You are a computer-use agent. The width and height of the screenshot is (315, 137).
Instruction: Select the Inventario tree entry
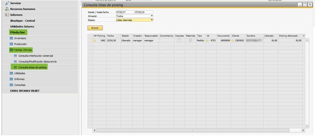pos(20,38)
